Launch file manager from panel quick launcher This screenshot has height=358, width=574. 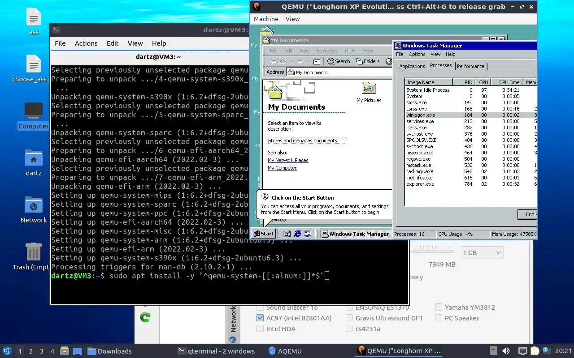click(x=64, y=351)
